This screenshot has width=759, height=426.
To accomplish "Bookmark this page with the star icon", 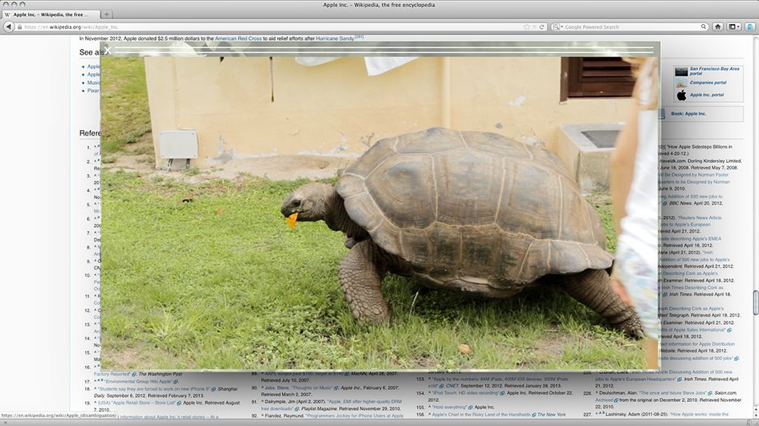I will tap(527, 26).
